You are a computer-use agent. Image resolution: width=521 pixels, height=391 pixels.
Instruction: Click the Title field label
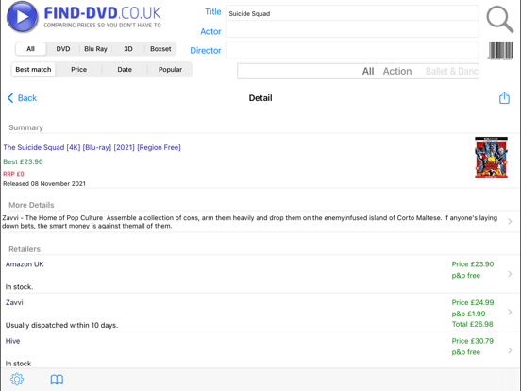tap(213, 11)
